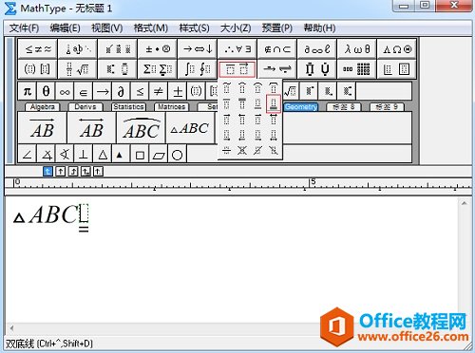Choose the horizontal strike-through template
Screen dimensions: 475x353
[227, 150]
